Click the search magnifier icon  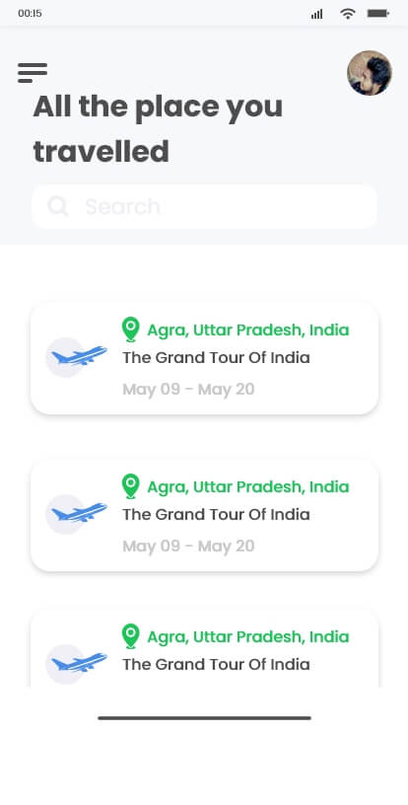(58, 206)
